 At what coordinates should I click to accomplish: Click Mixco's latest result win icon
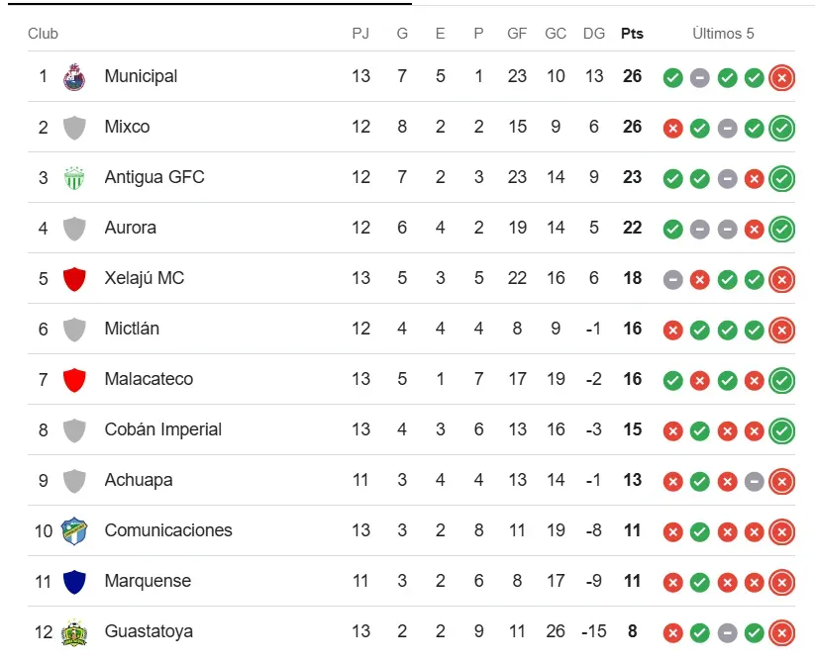781,128
